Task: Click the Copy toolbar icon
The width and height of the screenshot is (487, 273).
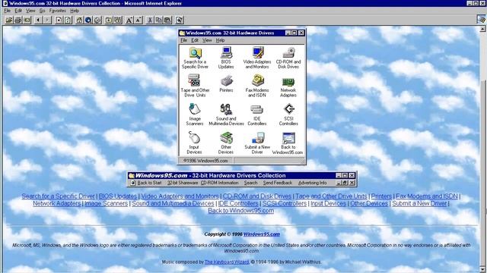Action: pos(159,20)
